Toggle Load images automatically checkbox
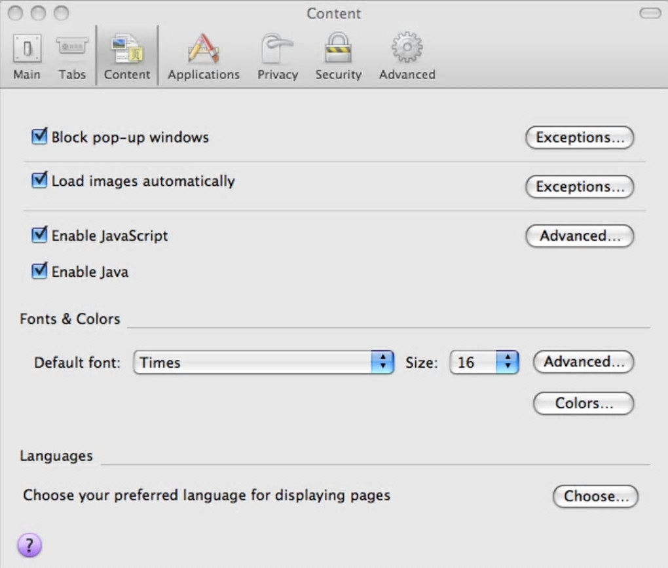668x568 pixels. click(x=40, y=181)
